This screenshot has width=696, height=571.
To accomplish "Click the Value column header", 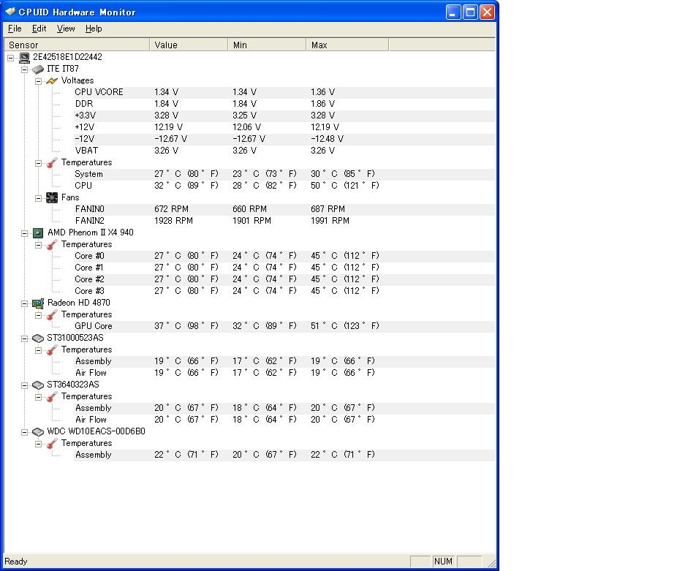I will tap(189, 45).
